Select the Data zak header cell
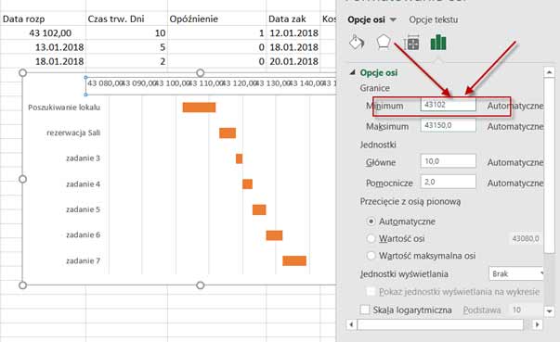 point(293,19)
